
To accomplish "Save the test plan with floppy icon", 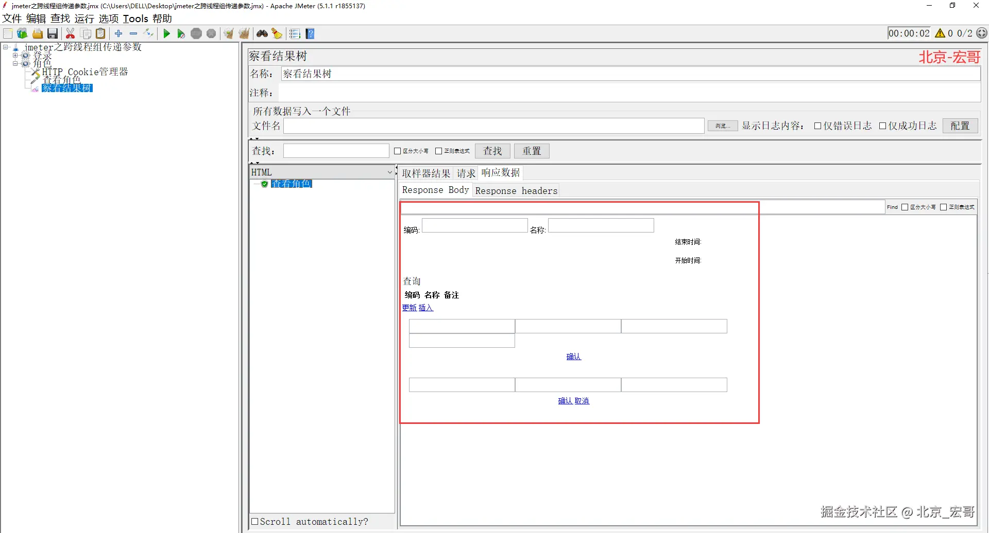I will pos(53,34).
